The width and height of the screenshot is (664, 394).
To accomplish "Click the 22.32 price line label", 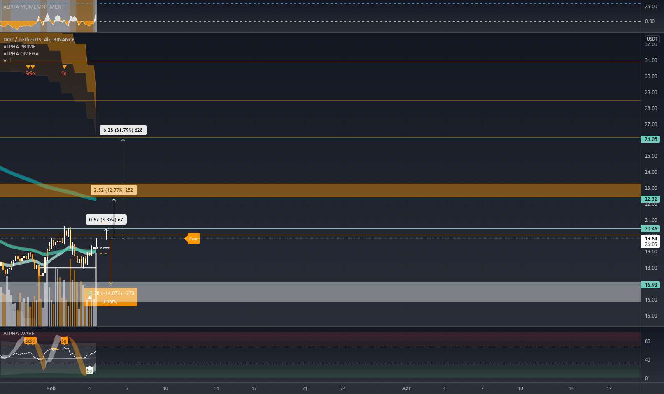I will tap(651, 199).
